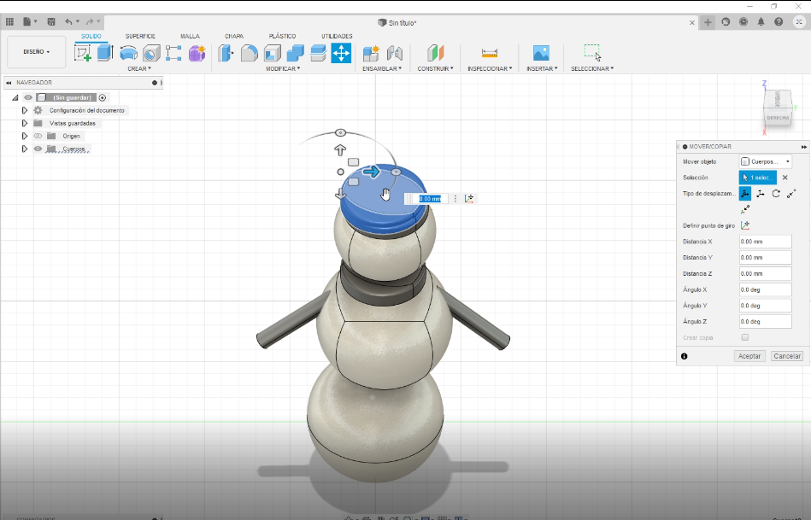Select the Move/Copy tool in the toolbar
Viewport: 811px width, 520px height.
point(341,53)
